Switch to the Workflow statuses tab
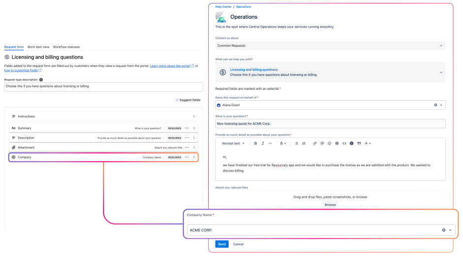 click(66, 47)
